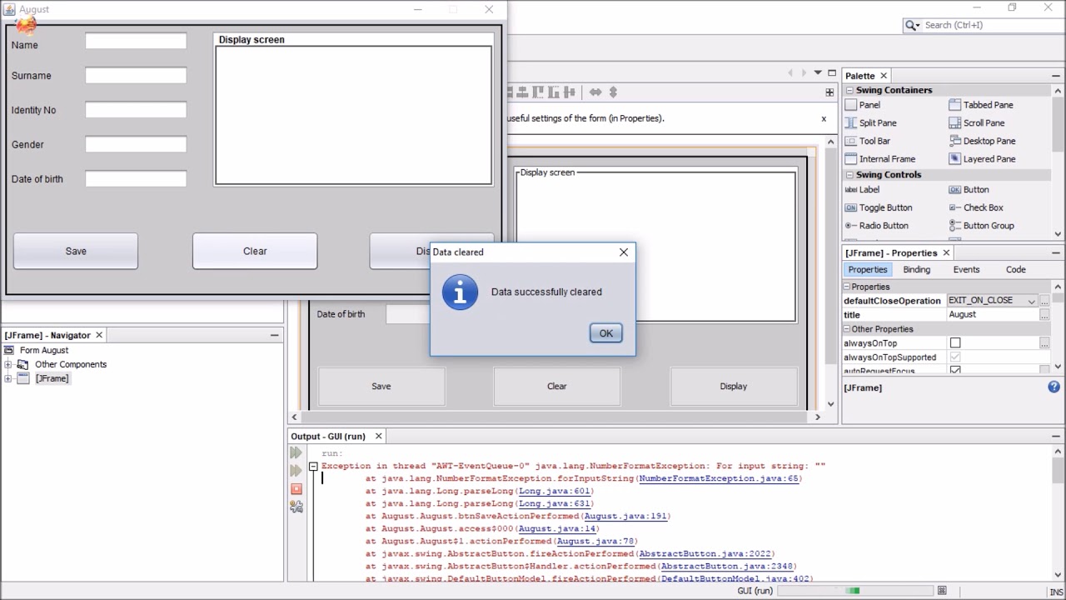The width and height of the screenshot is (1066, 600).
Task: Select Layered Pane component in Palette
Action: point(983,159)
